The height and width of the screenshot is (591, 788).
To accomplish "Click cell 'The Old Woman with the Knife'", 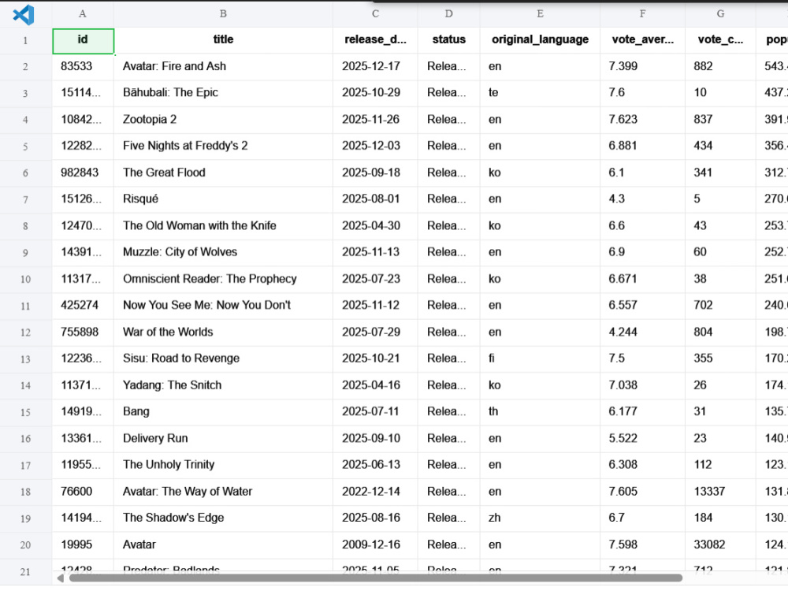I will click(x=223, y=226).
